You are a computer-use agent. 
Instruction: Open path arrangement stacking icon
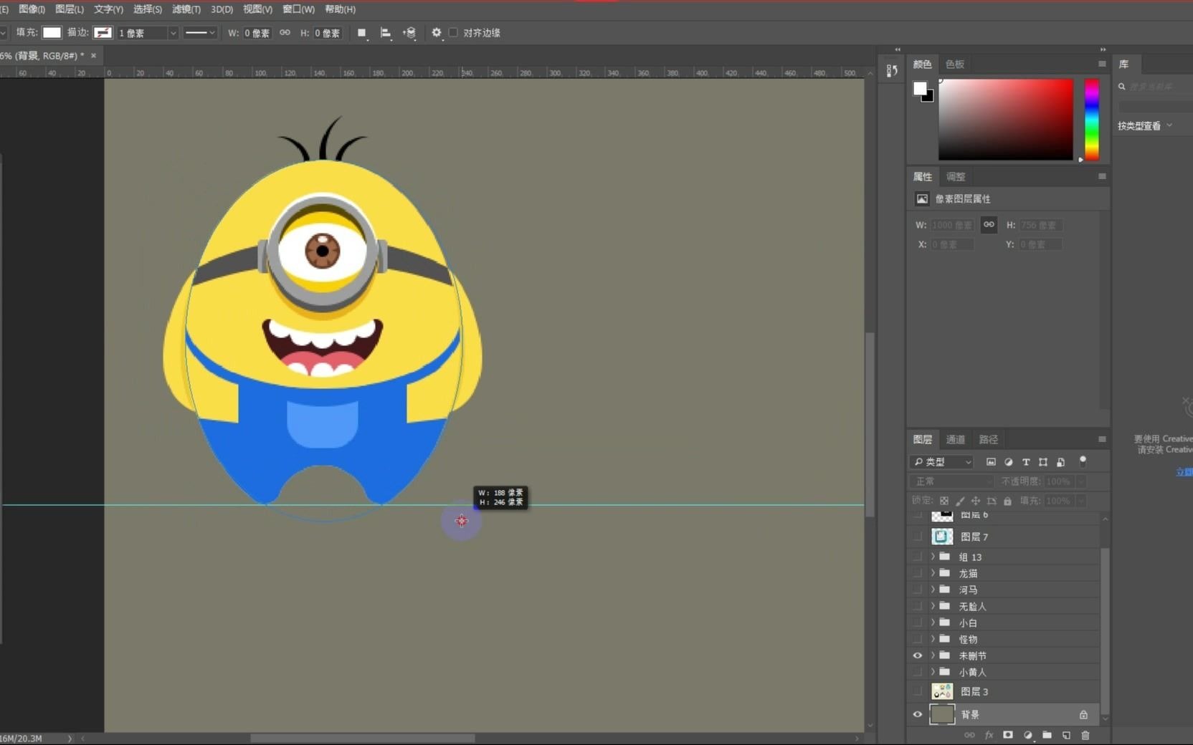point(409,33)
